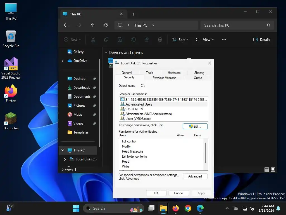Image resolution: width=286 pixels, height=215 pixels.
Task: Switch to the Hardware tab
Action: (174, 73)
